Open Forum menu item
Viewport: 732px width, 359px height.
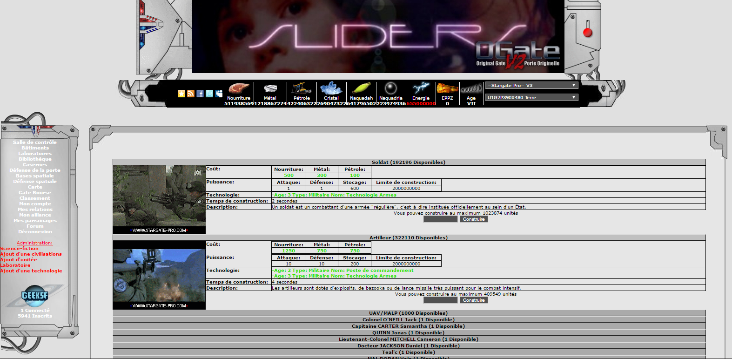click(x=35, y=226)
